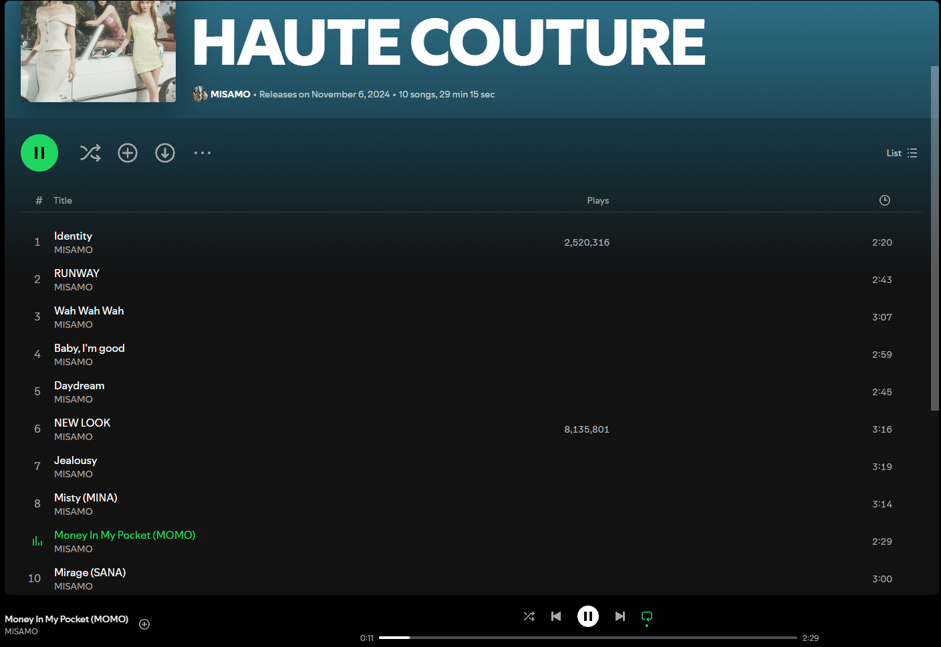941x647 pixels.
Task: Open the List view options dropdown
Action: point(902,153)
